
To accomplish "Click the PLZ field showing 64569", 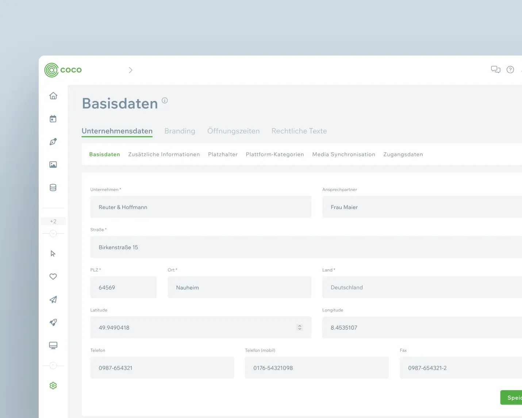I will (x=123, y=287).
